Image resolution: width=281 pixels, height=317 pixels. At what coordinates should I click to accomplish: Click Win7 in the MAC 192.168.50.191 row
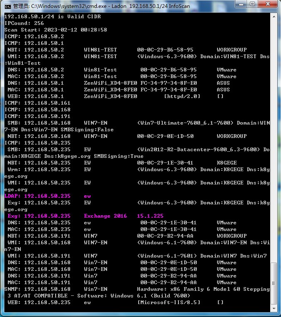coord(91,283)
